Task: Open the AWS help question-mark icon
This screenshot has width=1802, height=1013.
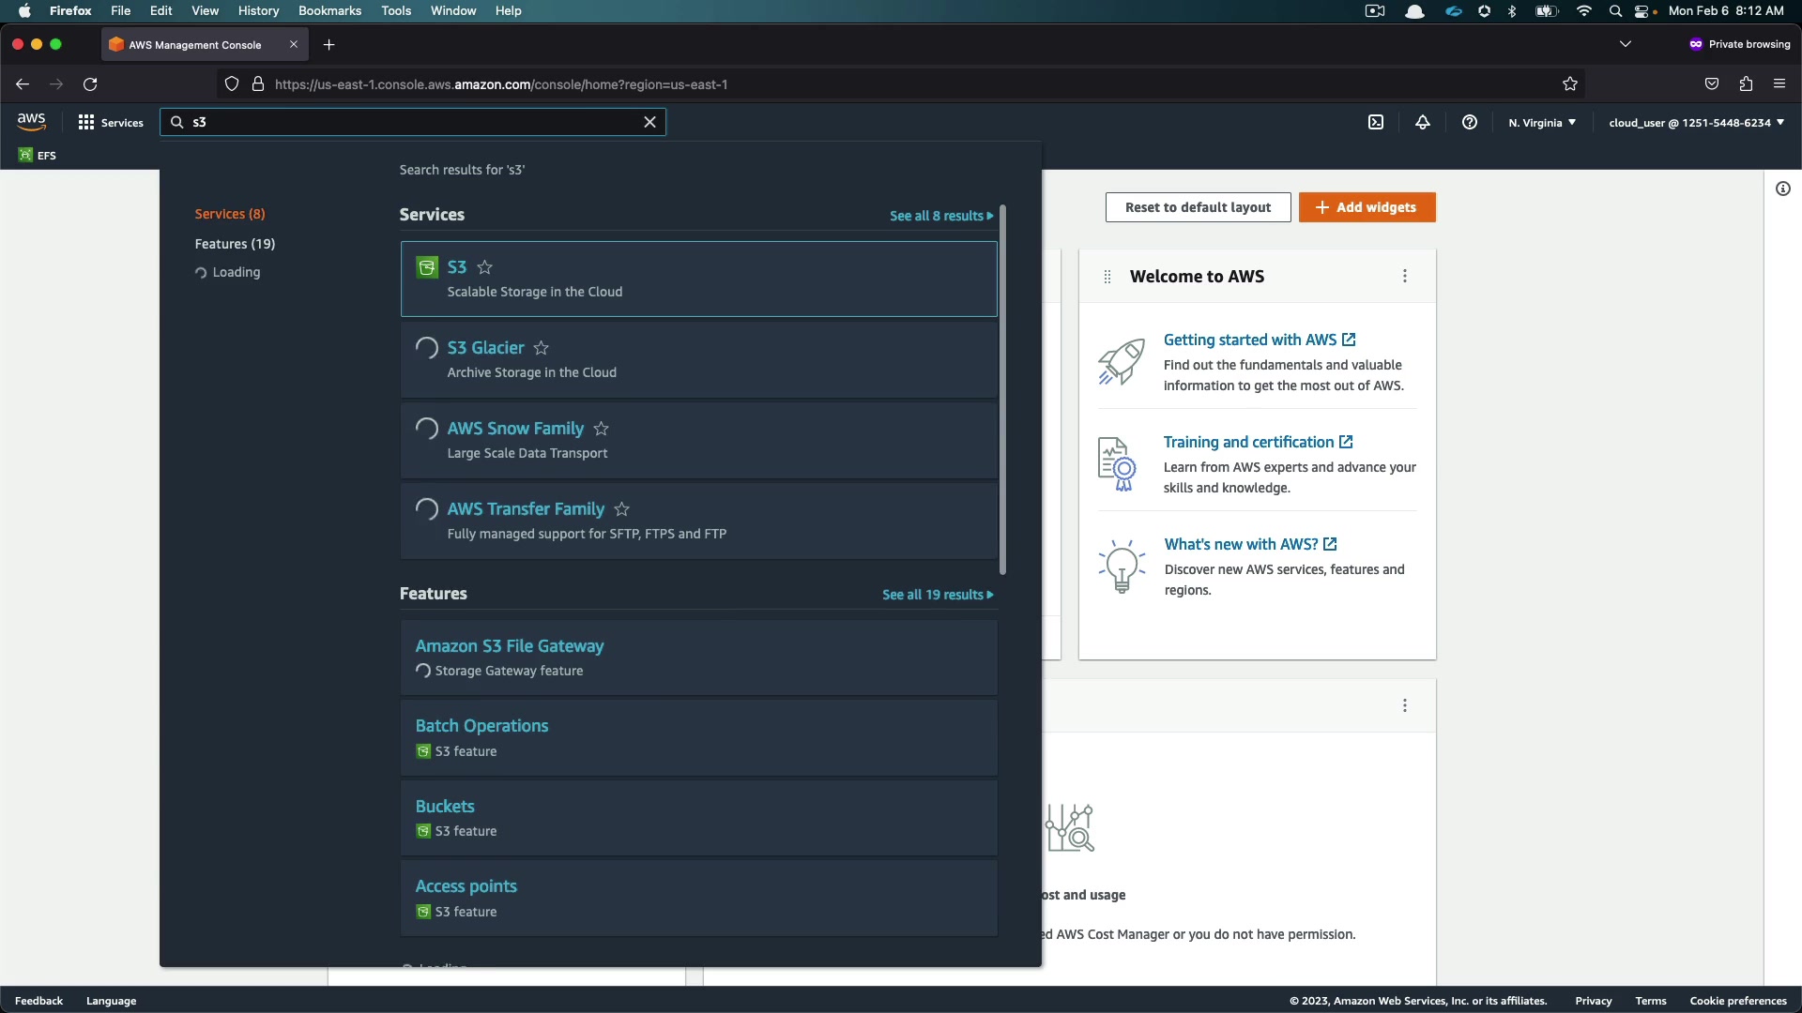Action: click(x=1470, y=122)
